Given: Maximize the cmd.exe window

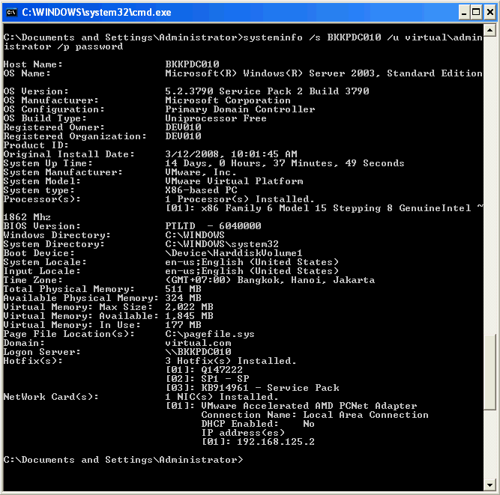Looking at the screenshot, I should (476, 13).
